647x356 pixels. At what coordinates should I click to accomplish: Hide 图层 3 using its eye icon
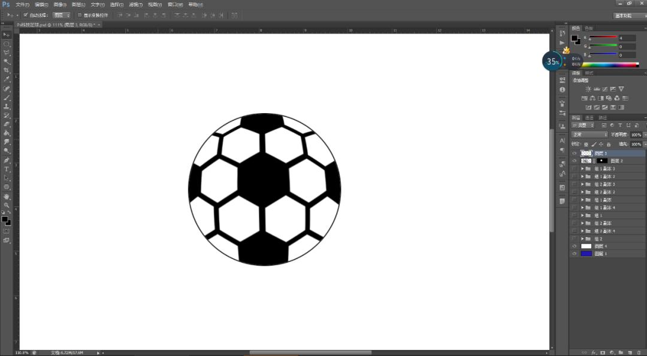coord(574,153)
